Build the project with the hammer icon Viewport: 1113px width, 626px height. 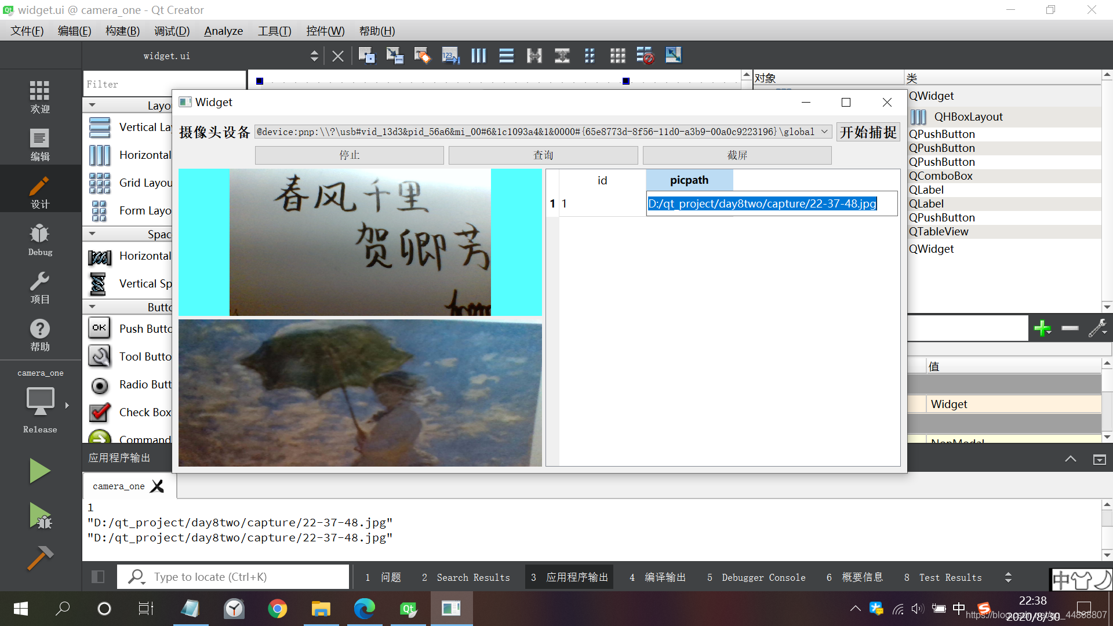[39, 558]
